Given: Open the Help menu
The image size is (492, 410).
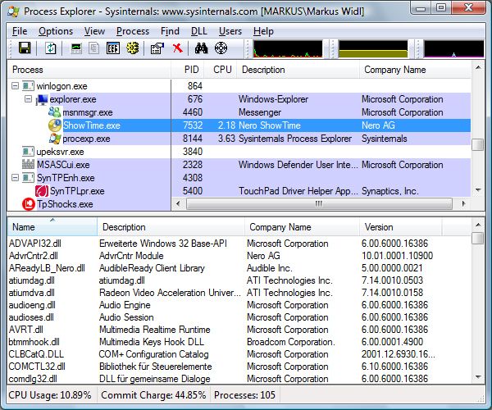Looking at the screenshot, I should (x=263, y=31).
